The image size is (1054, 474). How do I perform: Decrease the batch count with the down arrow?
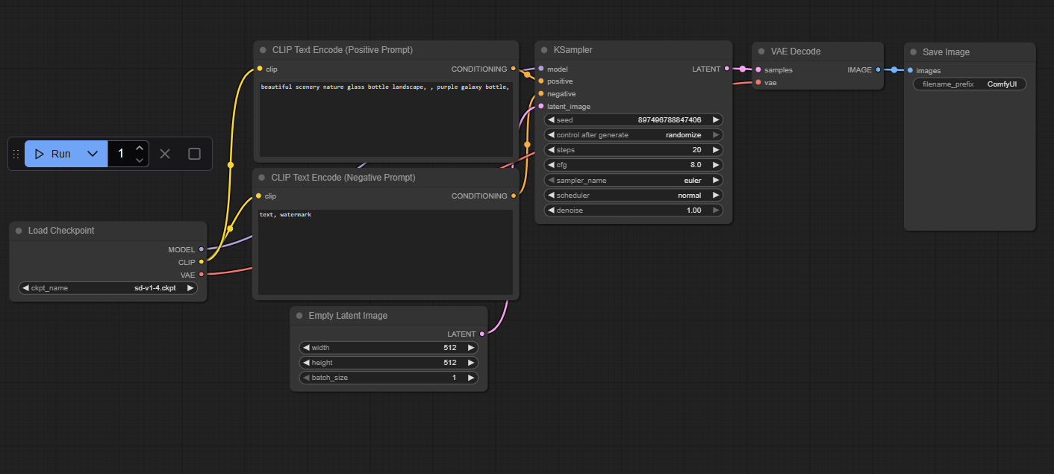pos(140,160)
